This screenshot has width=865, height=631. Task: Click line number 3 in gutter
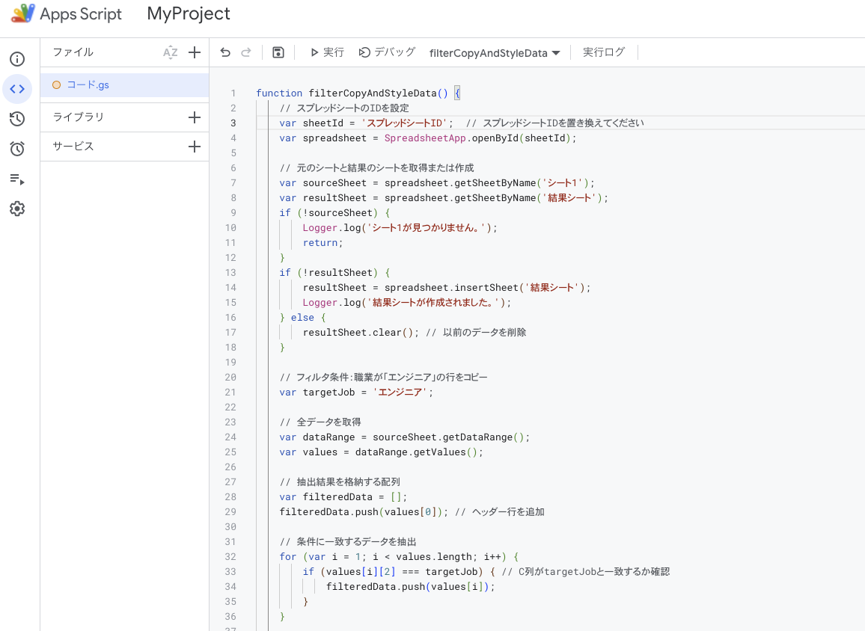coord(233,123)
